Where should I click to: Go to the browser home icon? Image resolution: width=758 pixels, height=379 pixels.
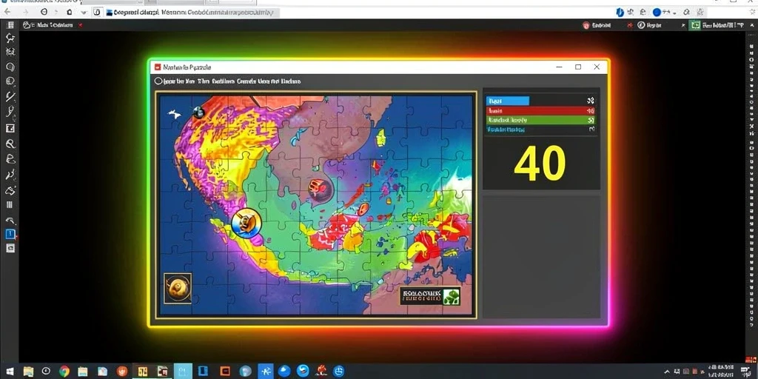[x=69, y=12]
